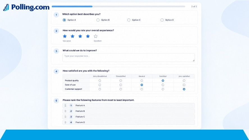Click the 'Product quality' row label
Image resolution: width=249 pixels, height=140 pixels.
pos(72,81)
